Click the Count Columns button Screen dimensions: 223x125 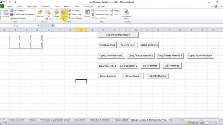157,76
